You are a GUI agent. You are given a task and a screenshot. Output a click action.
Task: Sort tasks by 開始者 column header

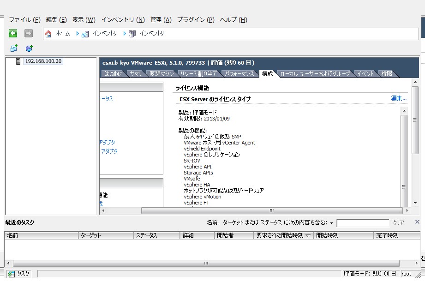click(234, 235)
